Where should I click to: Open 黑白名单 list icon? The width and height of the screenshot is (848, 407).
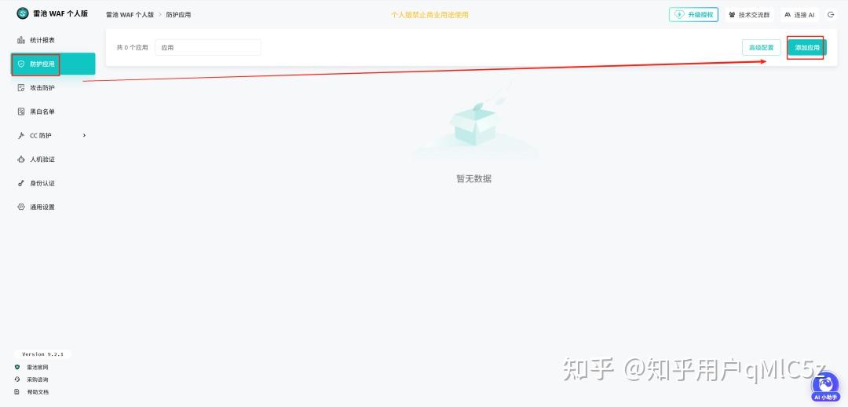click(21, 112)
